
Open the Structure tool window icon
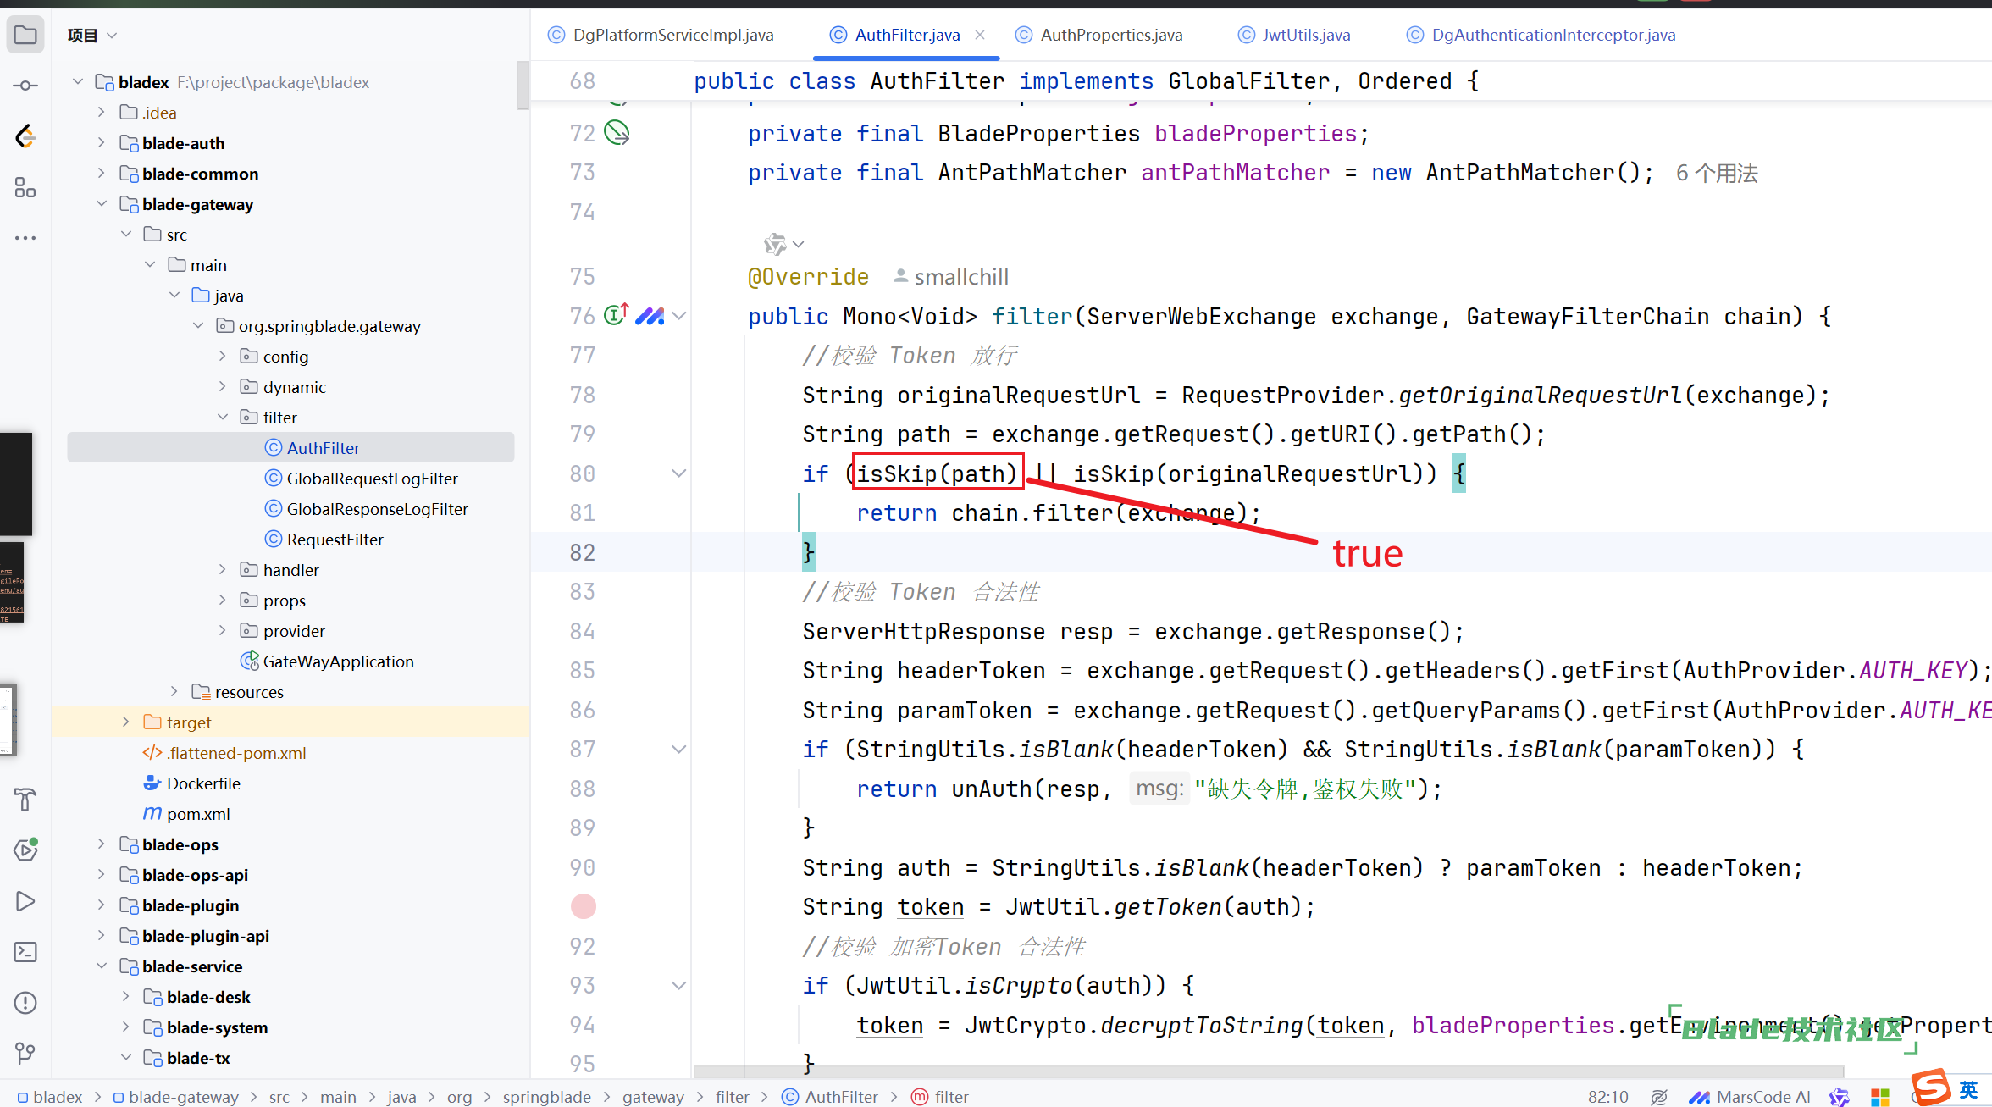pyautogui.click(x=25, y=187)
